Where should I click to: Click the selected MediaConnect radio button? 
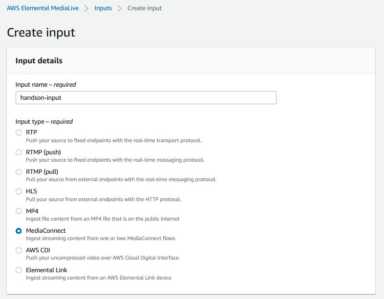pos(19,231)
